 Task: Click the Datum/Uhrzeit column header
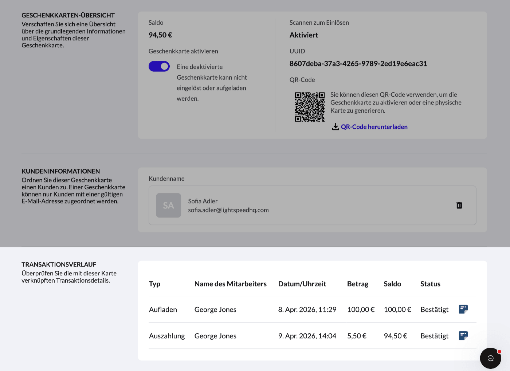point(302,284)
